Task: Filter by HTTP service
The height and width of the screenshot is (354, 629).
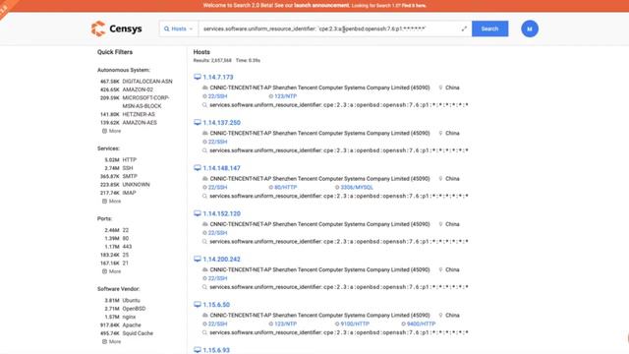Action: tap(129, 159)
